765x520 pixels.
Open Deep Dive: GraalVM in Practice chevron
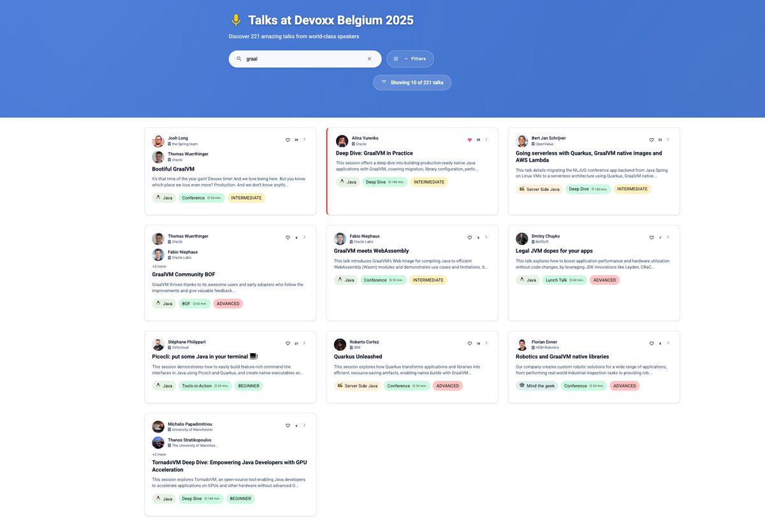pos(486,139)
